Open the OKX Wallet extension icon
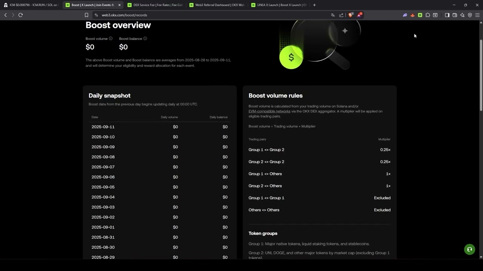This screenshot has height=271, width=483. tap(420, 15)
